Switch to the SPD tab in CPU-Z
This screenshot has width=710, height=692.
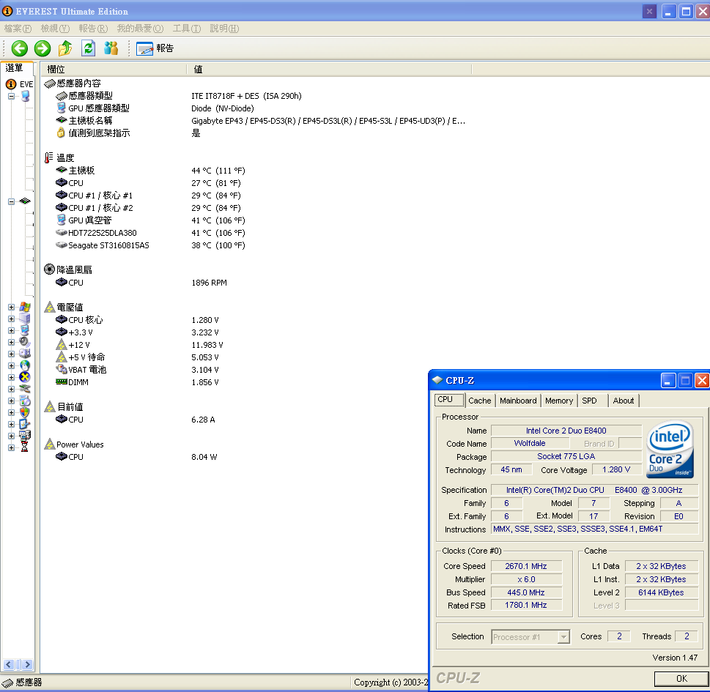click(x=589, y=401)
